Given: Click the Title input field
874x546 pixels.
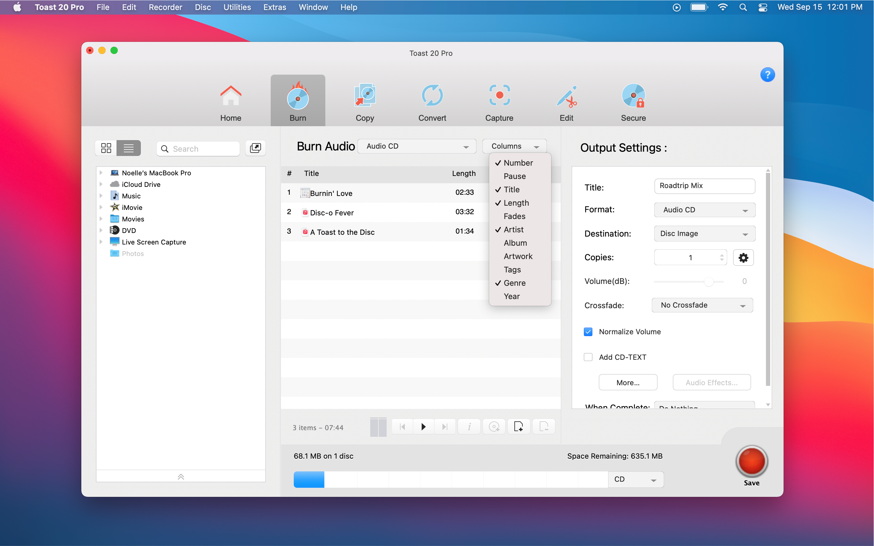Looking at the screenshot, I should [x=703, y=186].
